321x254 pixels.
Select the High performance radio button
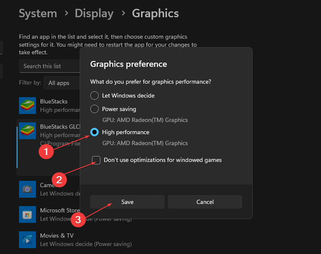pyautogui.click(x=95, y=132)
